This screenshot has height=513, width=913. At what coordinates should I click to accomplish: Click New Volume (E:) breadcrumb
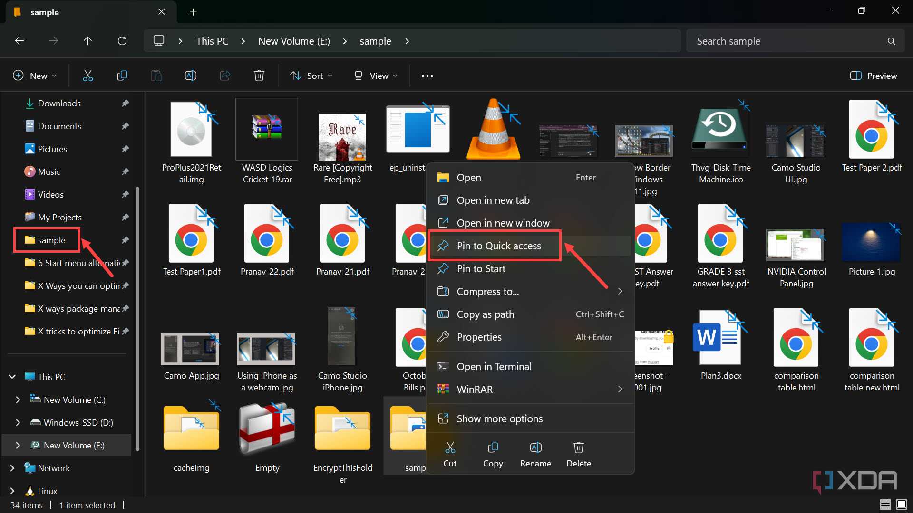pos(294,41)
